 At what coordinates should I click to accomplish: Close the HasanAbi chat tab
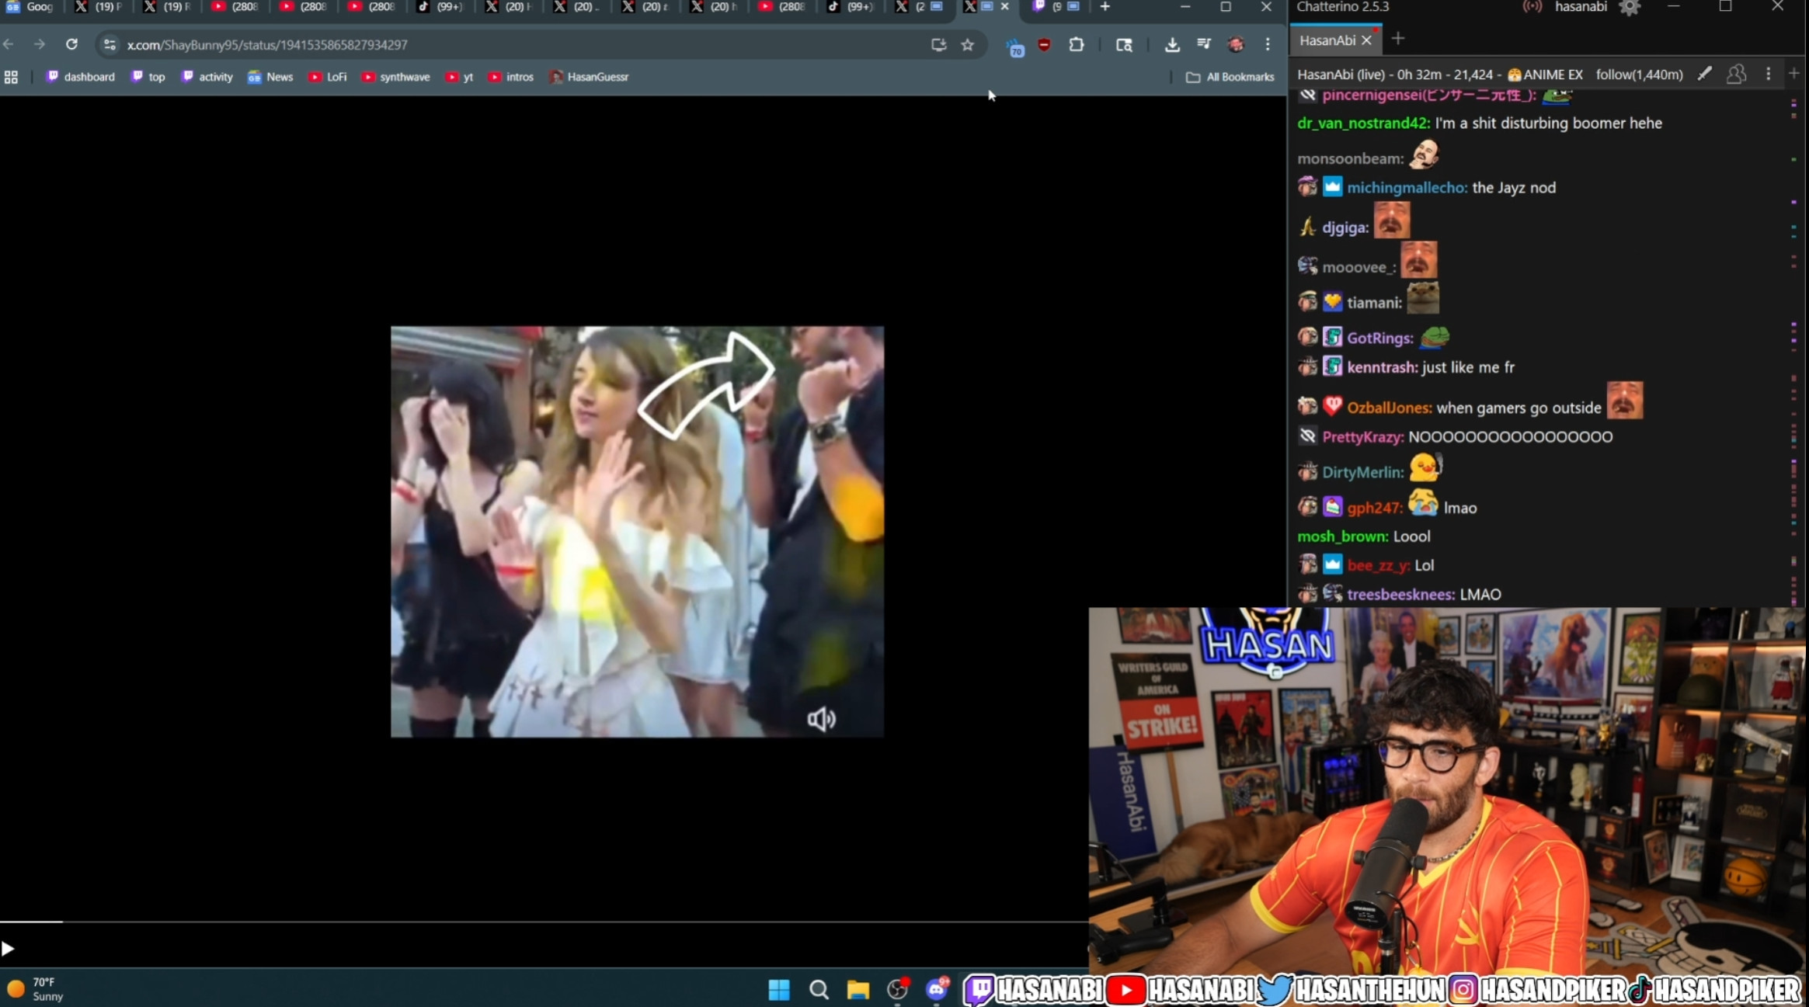coord(1366,40)
